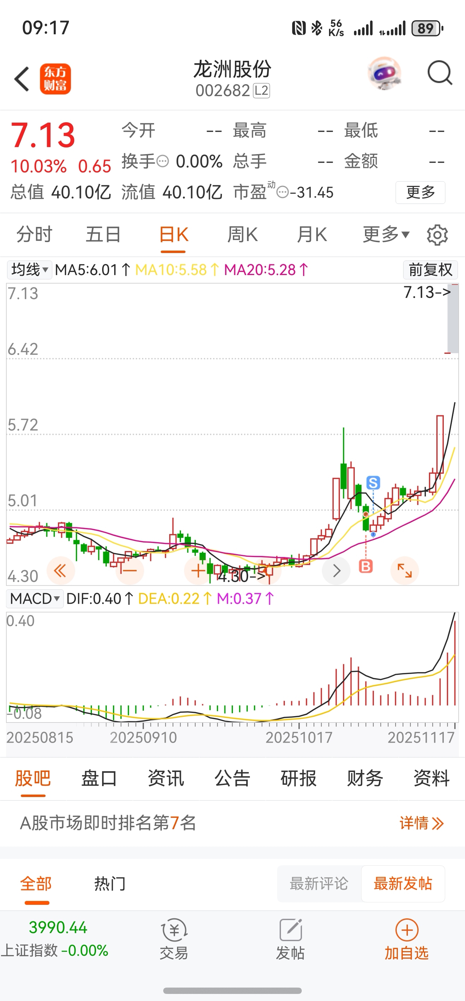Tap battery indicator in status bar
Screen dimensions: 465x1001
(x=427, y=28)
